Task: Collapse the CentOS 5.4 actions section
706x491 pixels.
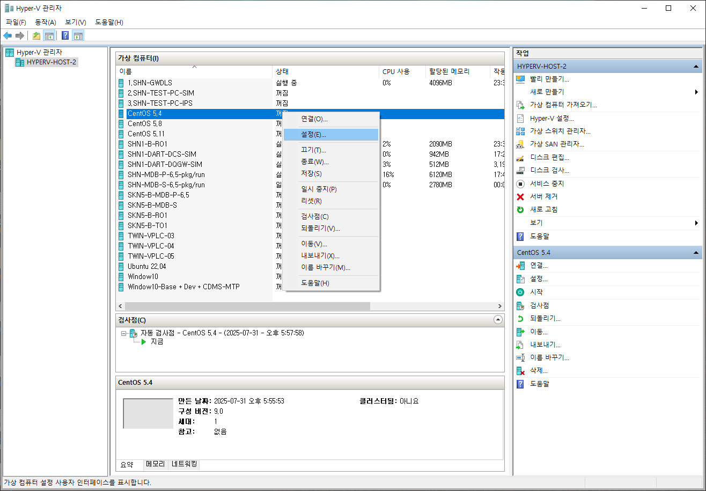Action: pos(696,252)
